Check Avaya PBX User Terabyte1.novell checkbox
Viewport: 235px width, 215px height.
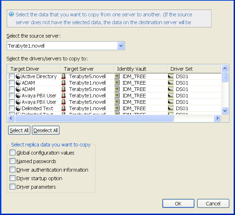(12, 96)
